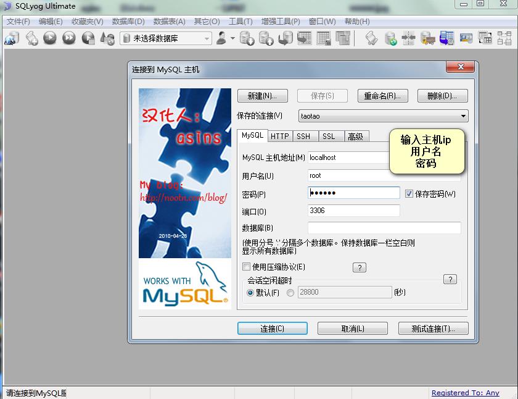Click the schema designer diagram icon

(504, 38)
